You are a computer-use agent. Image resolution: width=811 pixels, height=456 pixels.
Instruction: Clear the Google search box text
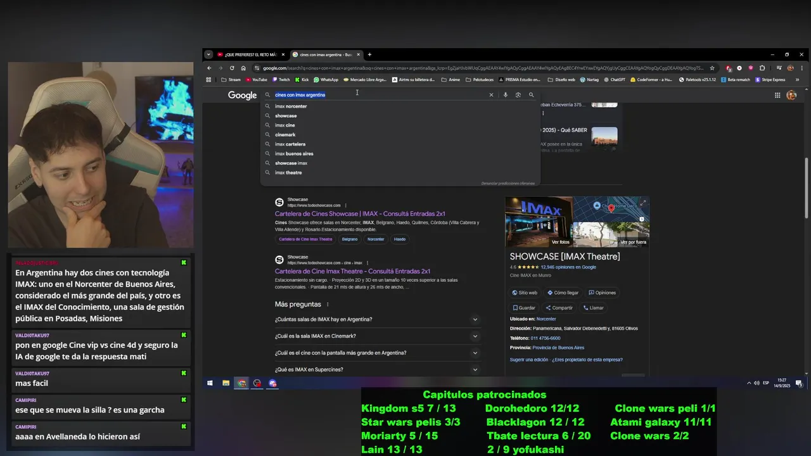click(491, 95)
